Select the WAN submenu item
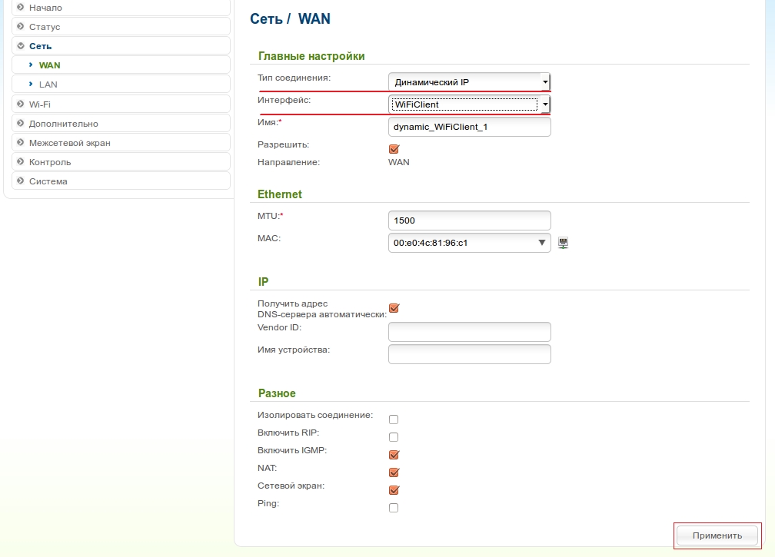 click(49, 65)
